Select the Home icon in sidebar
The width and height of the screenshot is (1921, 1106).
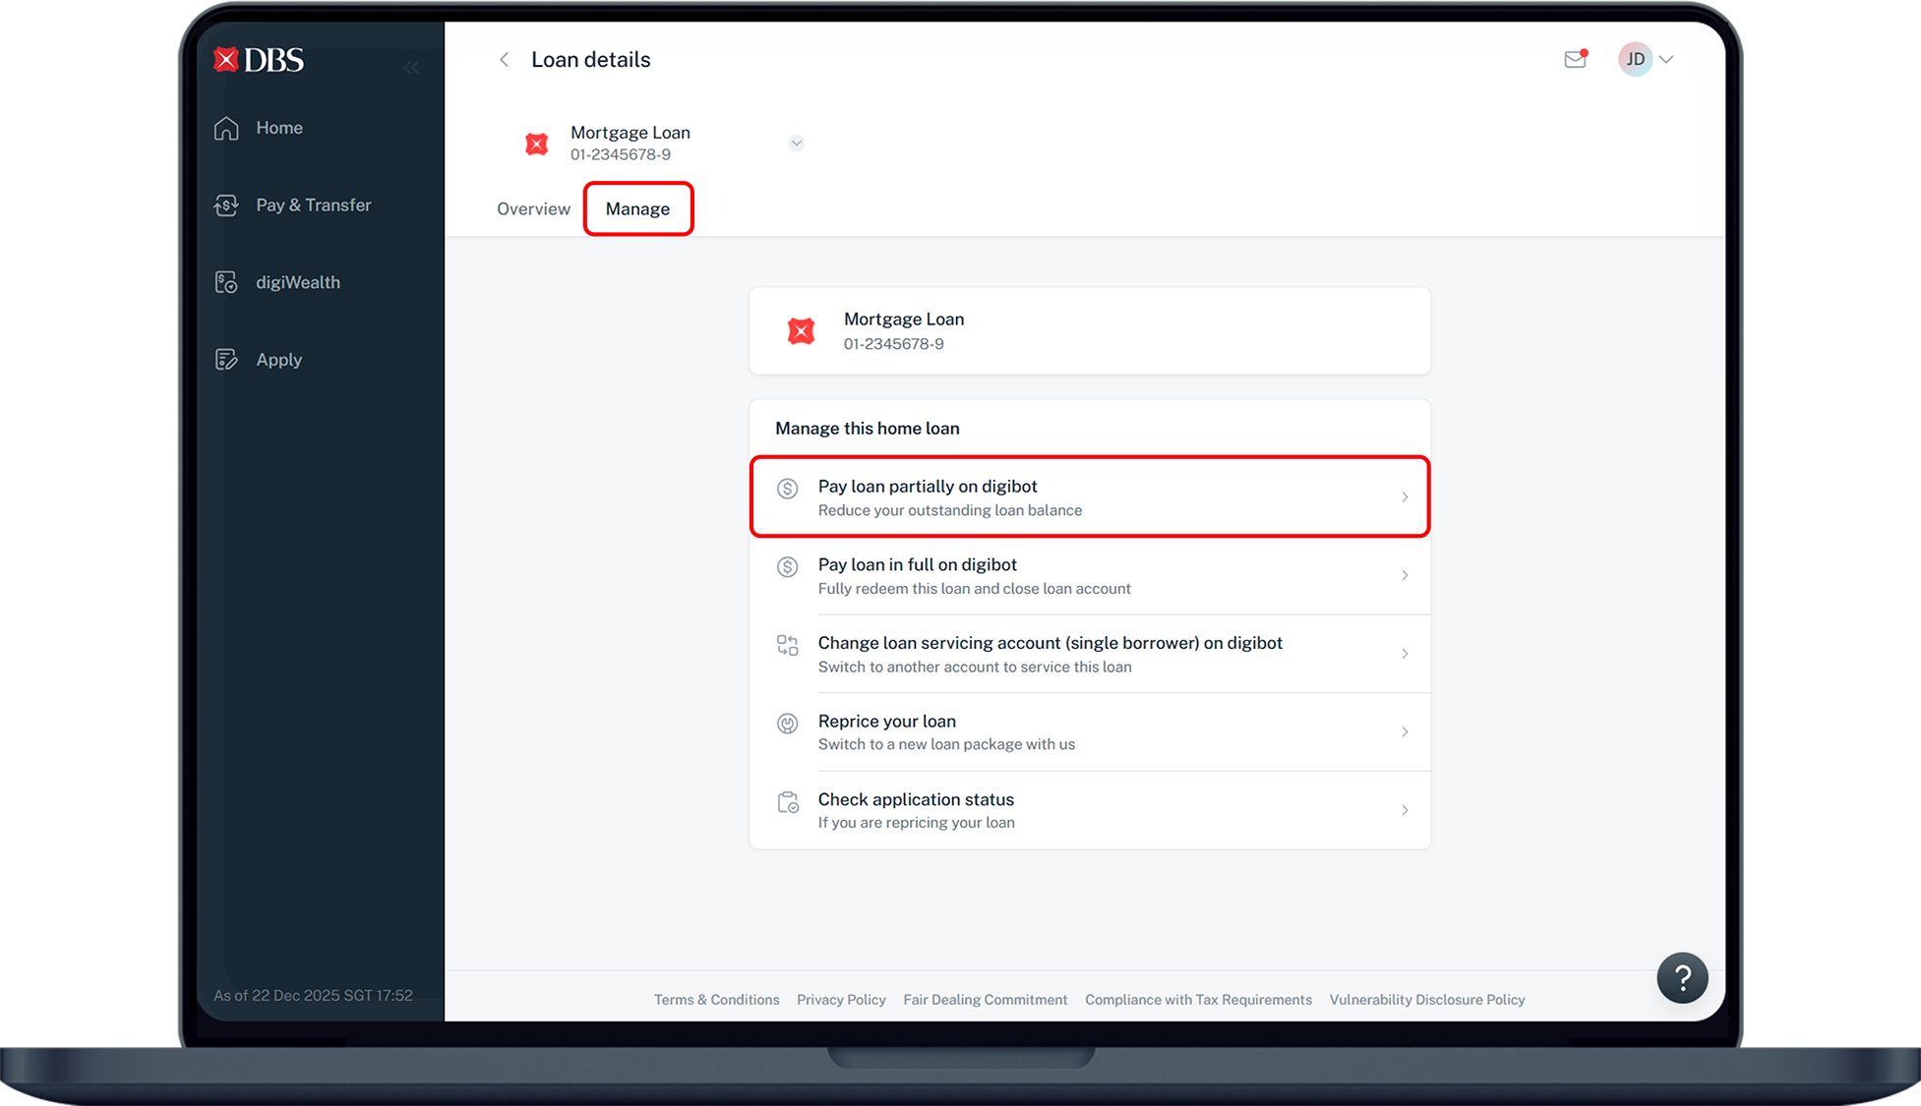pyautogui.click(x=226, y=128)
